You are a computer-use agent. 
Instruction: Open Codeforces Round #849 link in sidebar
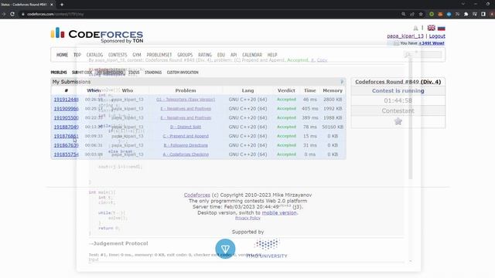coord(398,82)
